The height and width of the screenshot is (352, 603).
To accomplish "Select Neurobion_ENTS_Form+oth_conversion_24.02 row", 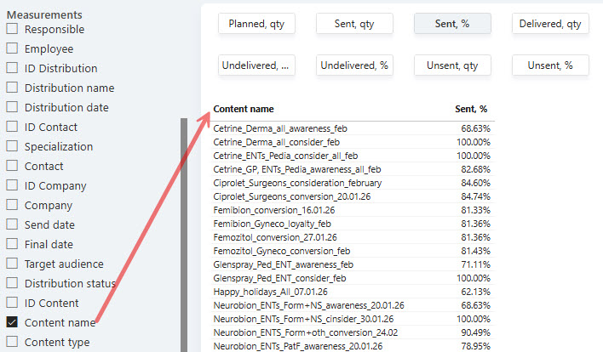I will (353, 332).
